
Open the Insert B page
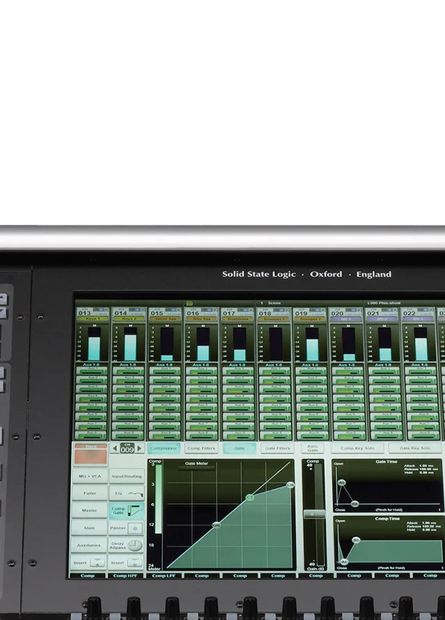pyautogui.click(x=127, y=562)
